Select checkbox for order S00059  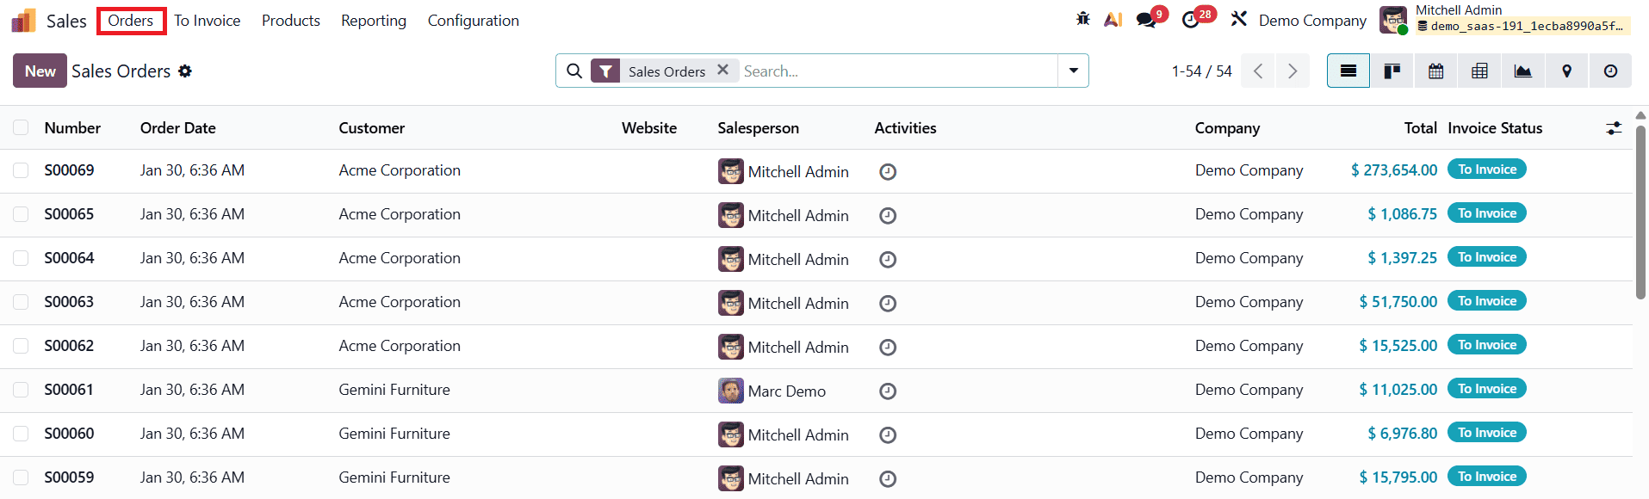[21, 477]
